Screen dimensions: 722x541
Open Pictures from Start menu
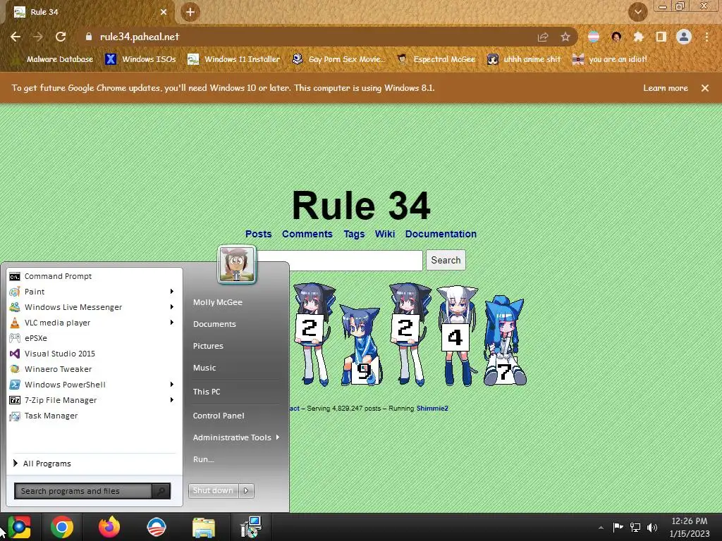208,346
